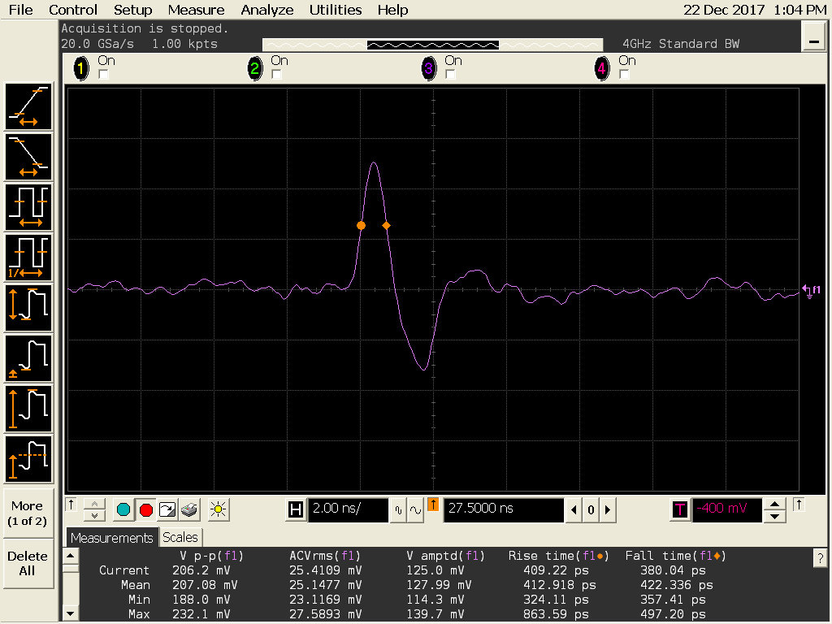Click the timebase 2.00 ns/ field

pyautogui.click(x=348, y=510)
